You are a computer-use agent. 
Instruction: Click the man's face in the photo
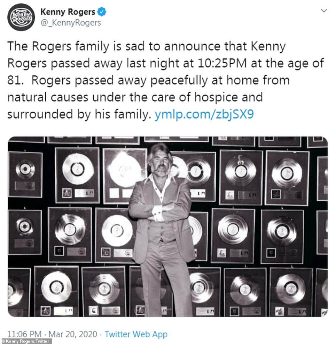(161, 162)
